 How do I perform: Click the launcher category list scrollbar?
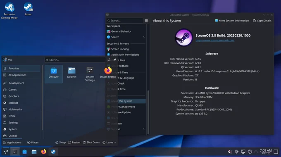click(x=42, y=98)
